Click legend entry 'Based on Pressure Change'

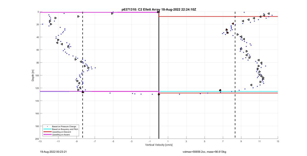64,127
